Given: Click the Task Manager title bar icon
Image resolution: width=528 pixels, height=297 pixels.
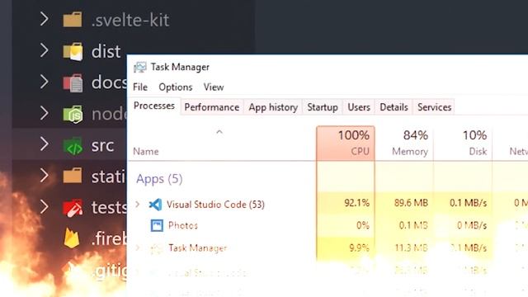Looking at the screenshot, I should click(139, 68).
